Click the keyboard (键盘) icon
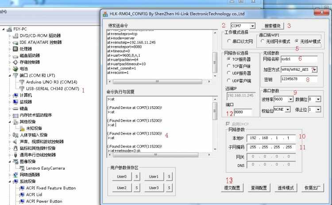 point(15,108)
